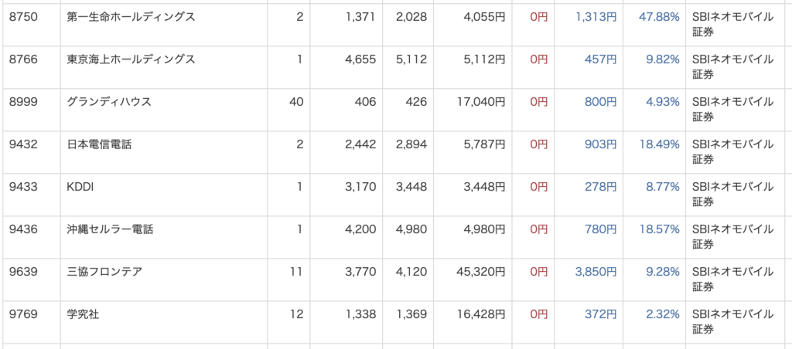Click 日本電信電話 stock name
Screen dimensions: 792x349
tap(99, 144)
